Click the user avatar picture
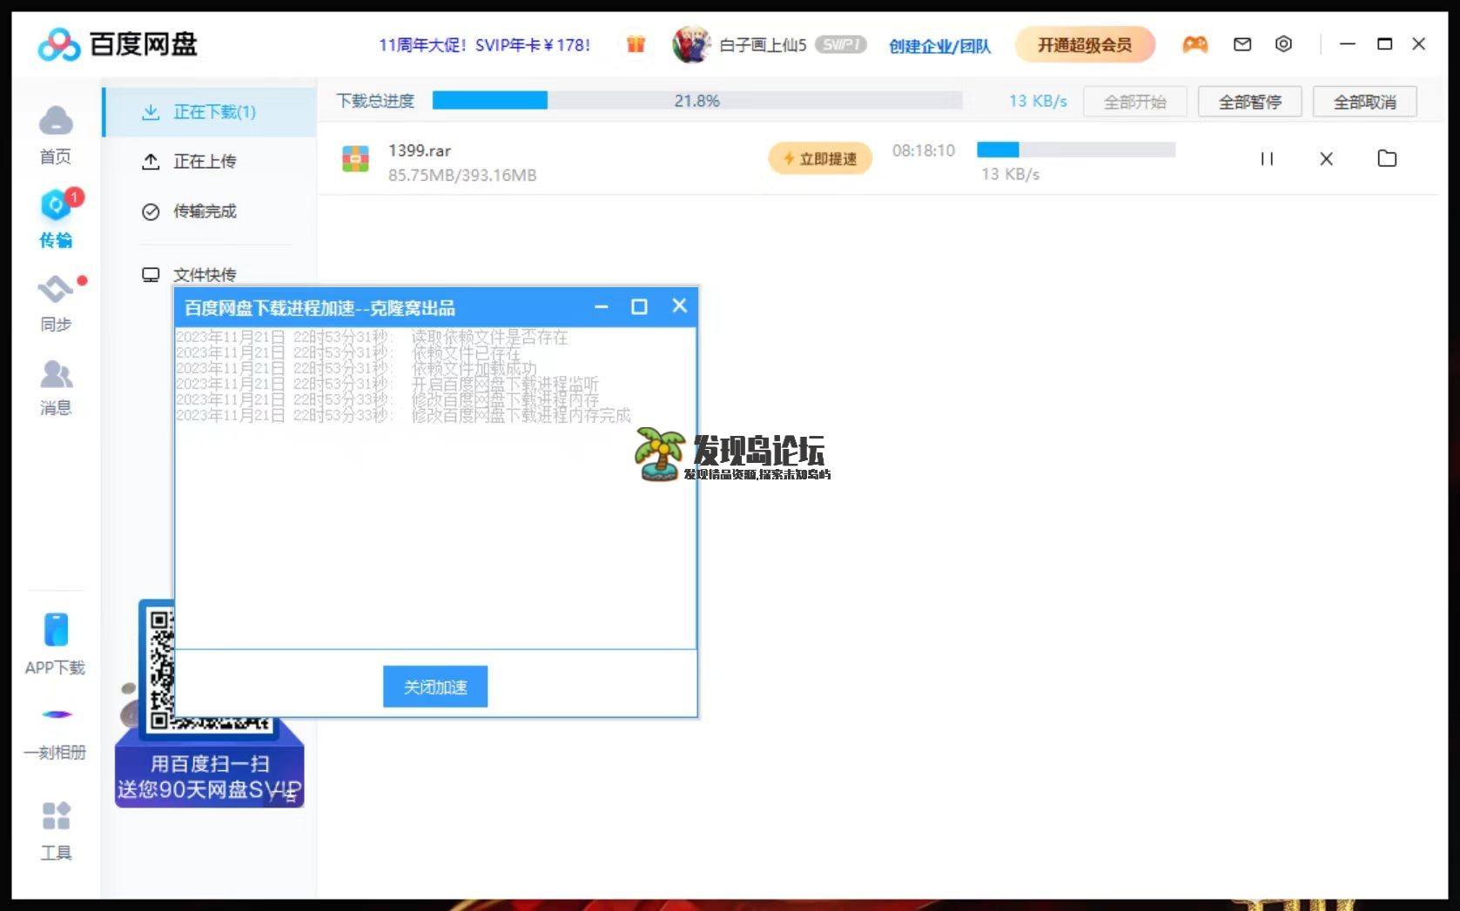Image resolution: width=1460 pixels, height=911 pixels. (x=691, y=44)
